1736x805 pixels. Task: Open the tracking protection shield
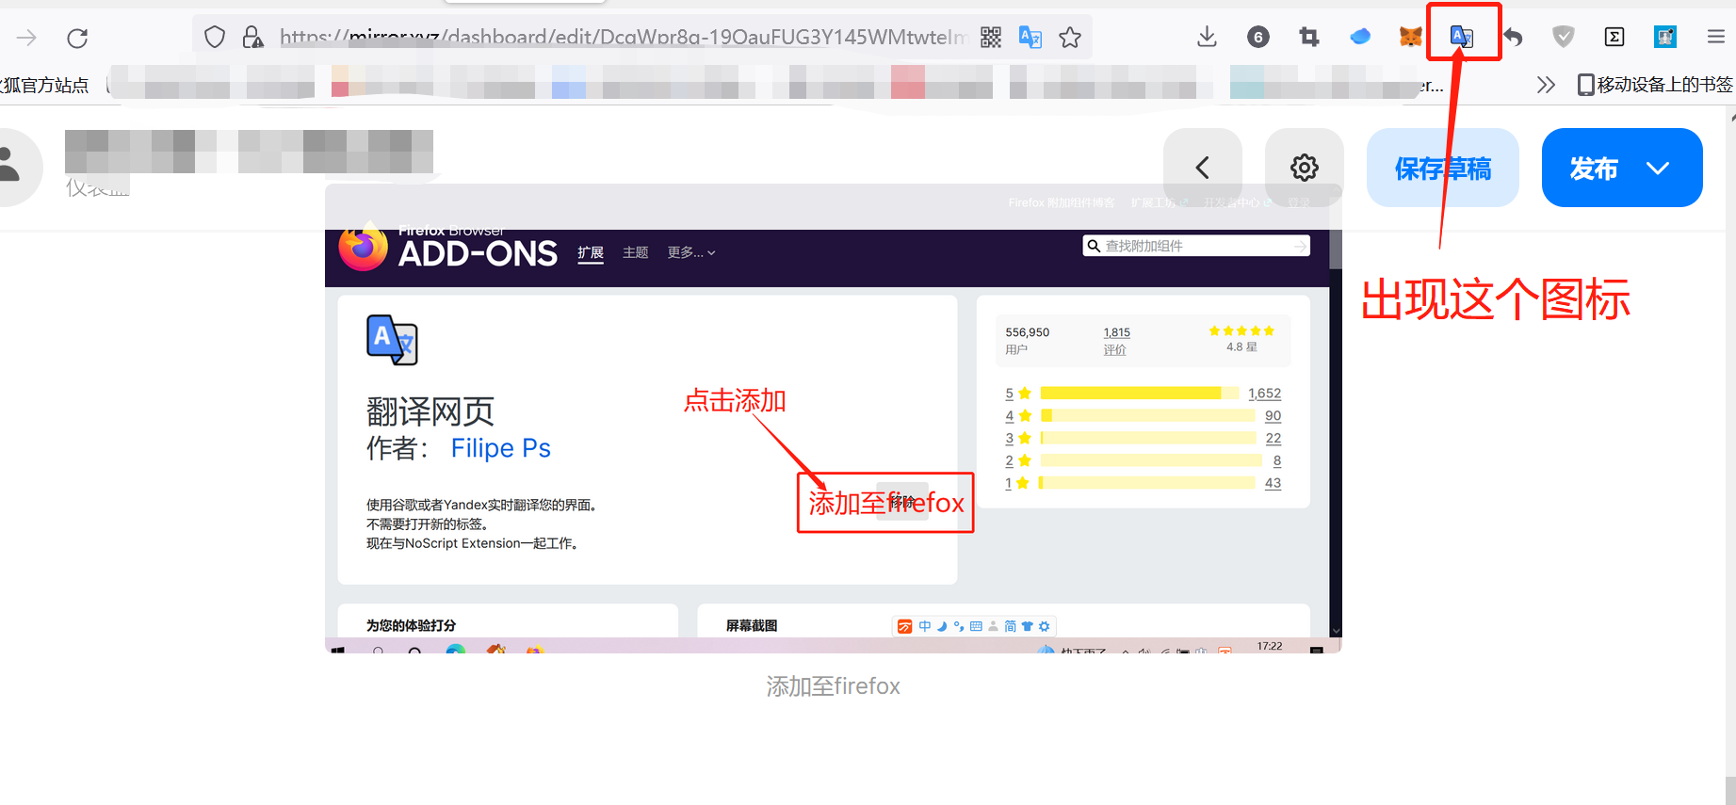click(215, 38)
